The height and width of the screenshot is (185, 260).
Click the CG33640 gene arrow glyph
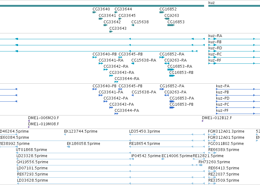(x=94, y=12)
